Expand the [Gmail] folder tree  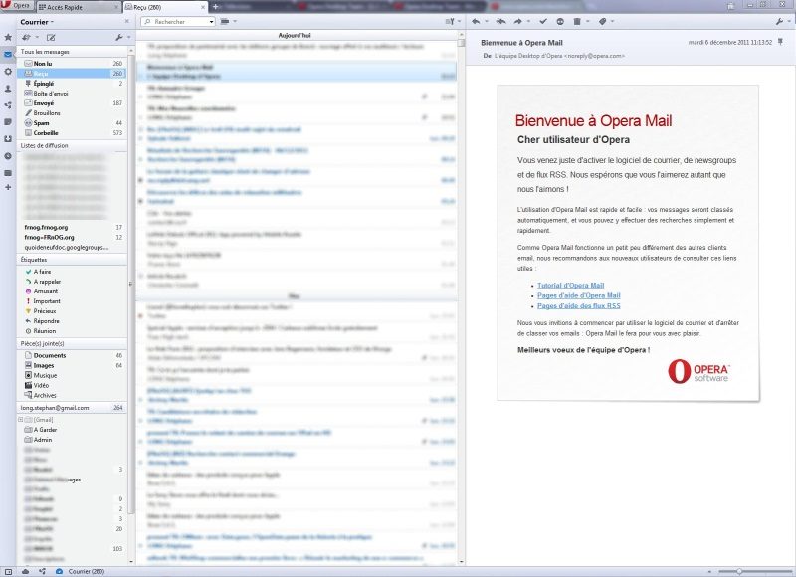pyautogui.click(x=21, y=420)
